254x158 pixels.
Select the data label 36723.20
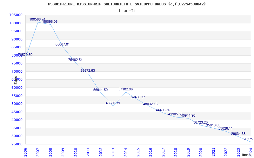click(x=200, y=123)
